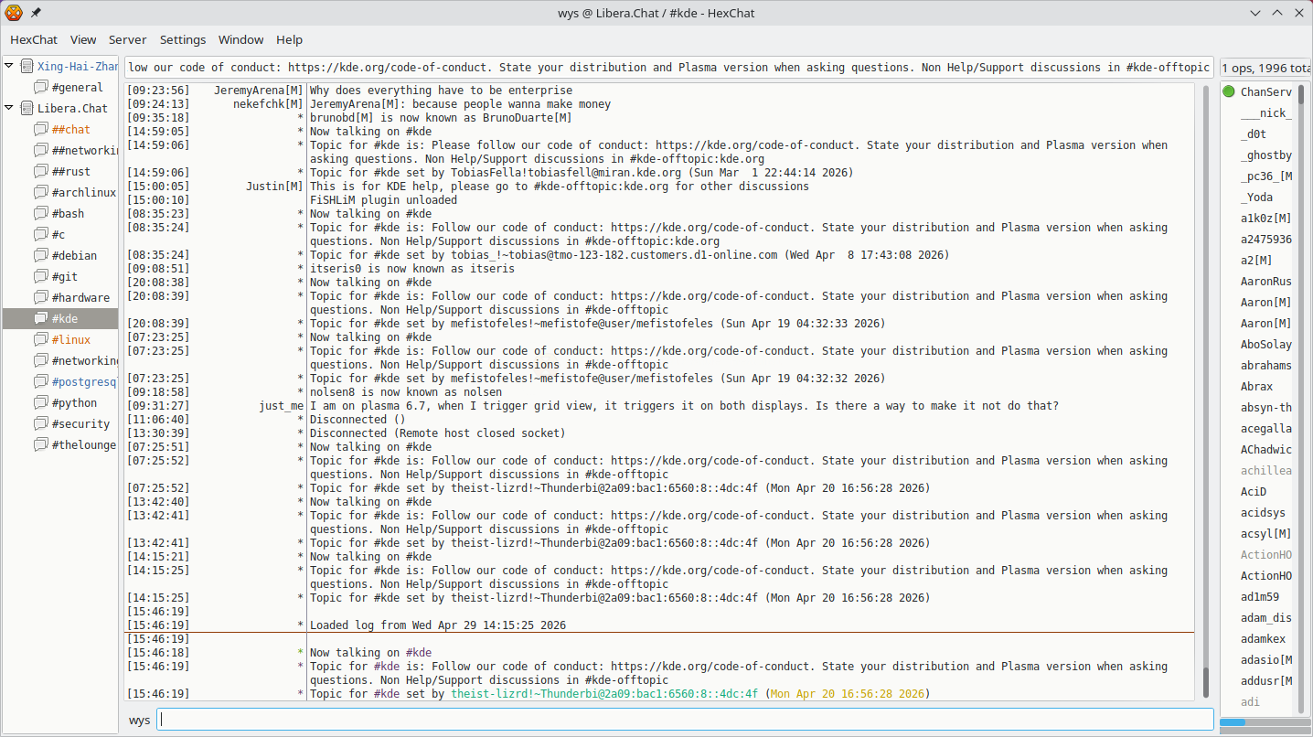
Task: Collapse the Libera.Chat network tree
Action: (9, 108)
